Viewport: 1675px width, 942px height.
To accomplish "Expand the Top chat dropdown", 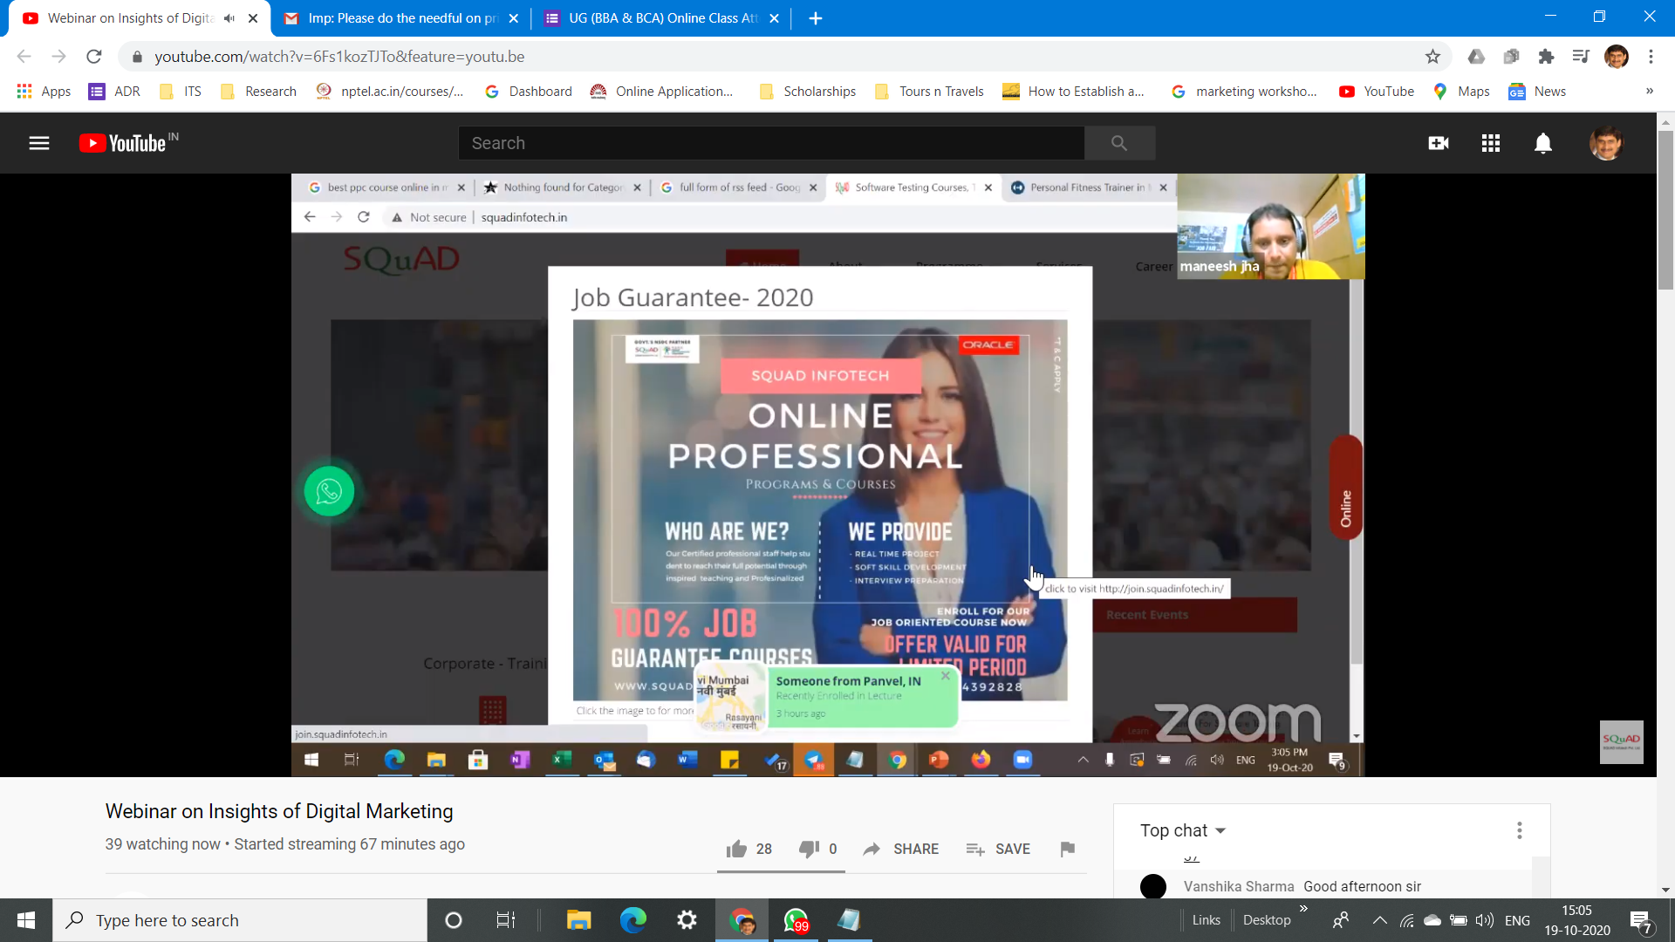I will pyautogui.click(x=1183, y=830).
